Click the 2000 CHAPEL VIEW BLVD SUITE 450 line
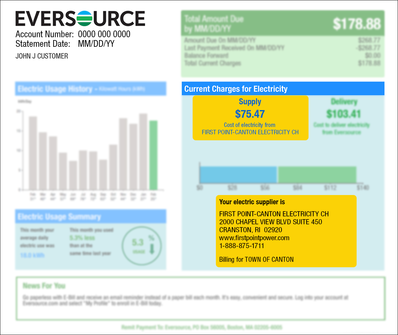This screenshot has width=398, height=335. pos(271,222)
